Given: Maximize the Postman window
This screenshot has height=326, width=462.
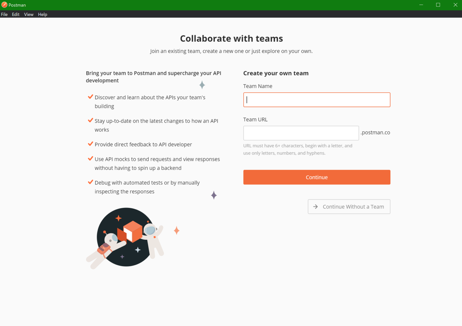Looking at the screenshot, I should pos(438,5).
